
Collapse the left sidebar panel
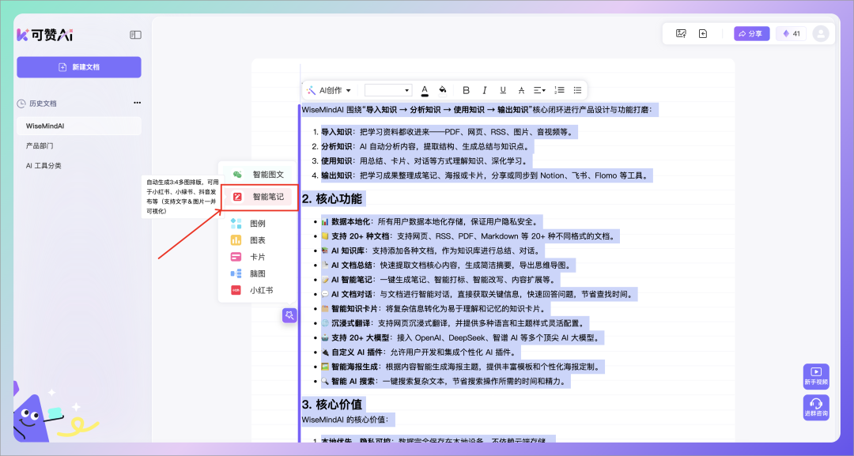[135, 35]
